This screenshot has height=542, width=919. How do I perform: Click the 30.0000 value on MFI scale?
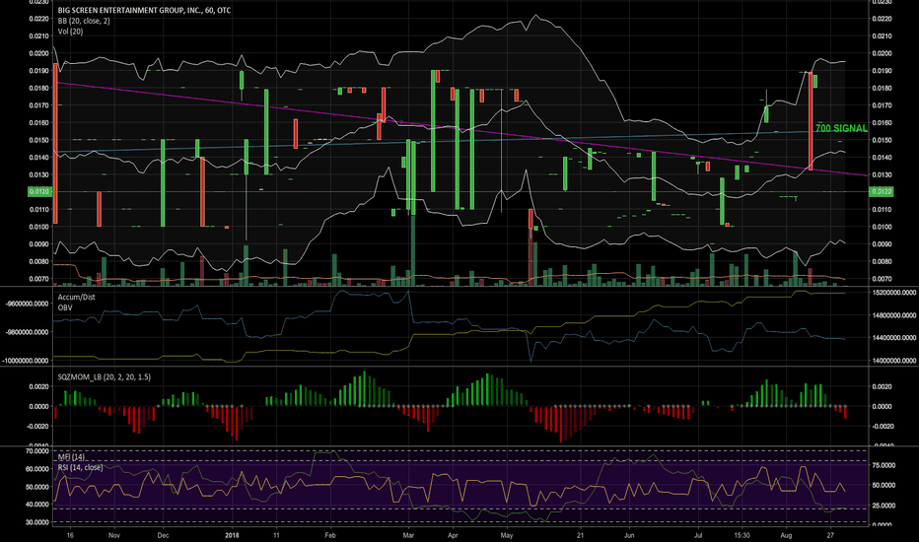37,522
